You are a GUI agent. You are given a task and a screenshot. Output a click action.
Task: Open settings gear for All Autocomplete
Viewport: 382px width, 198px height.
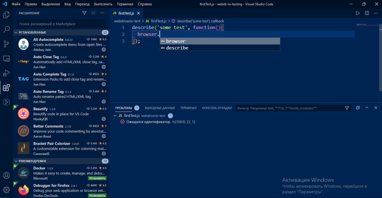pos(104,49)
